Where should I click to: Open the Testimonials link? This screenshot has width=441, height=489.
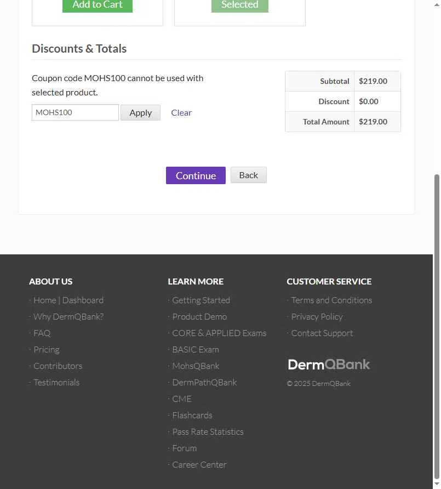[56, 382]
